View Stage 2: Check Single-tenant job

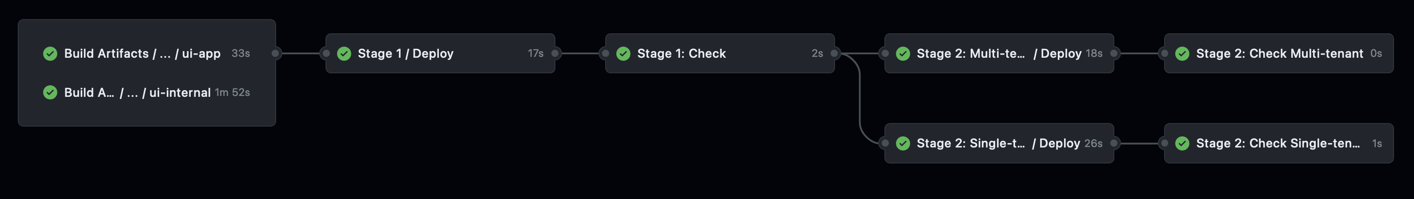1278,143
